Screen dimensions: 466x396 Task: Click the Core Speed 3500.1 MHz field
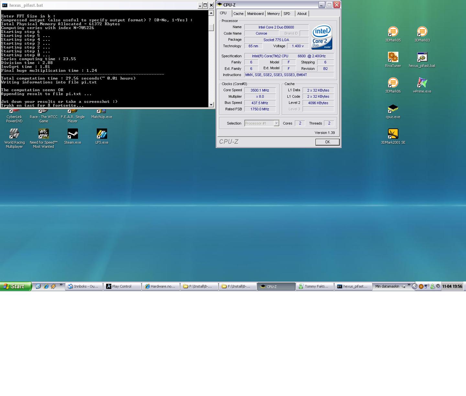click(x=260, y=90)
